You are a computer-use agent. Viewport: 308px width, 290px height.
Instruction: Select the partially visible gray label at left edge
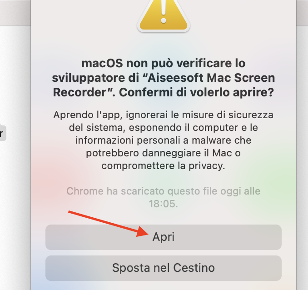[x=3, y=133]
